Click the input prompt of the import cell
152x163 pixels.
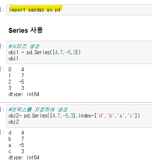point(2,10)
